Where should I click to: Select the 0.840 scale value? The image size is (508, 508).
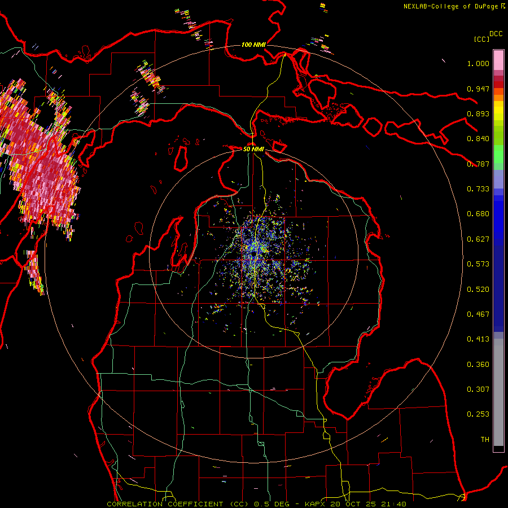[478, 139]
